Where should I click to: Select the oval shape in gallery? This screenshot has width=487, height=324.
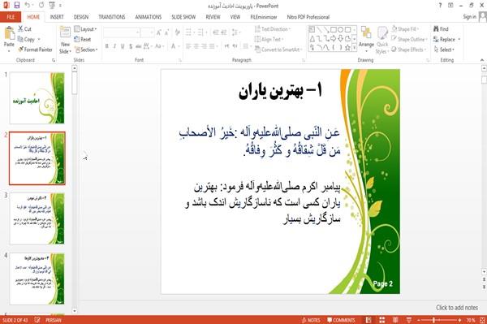pyautogui.click(x=340, y=29)
